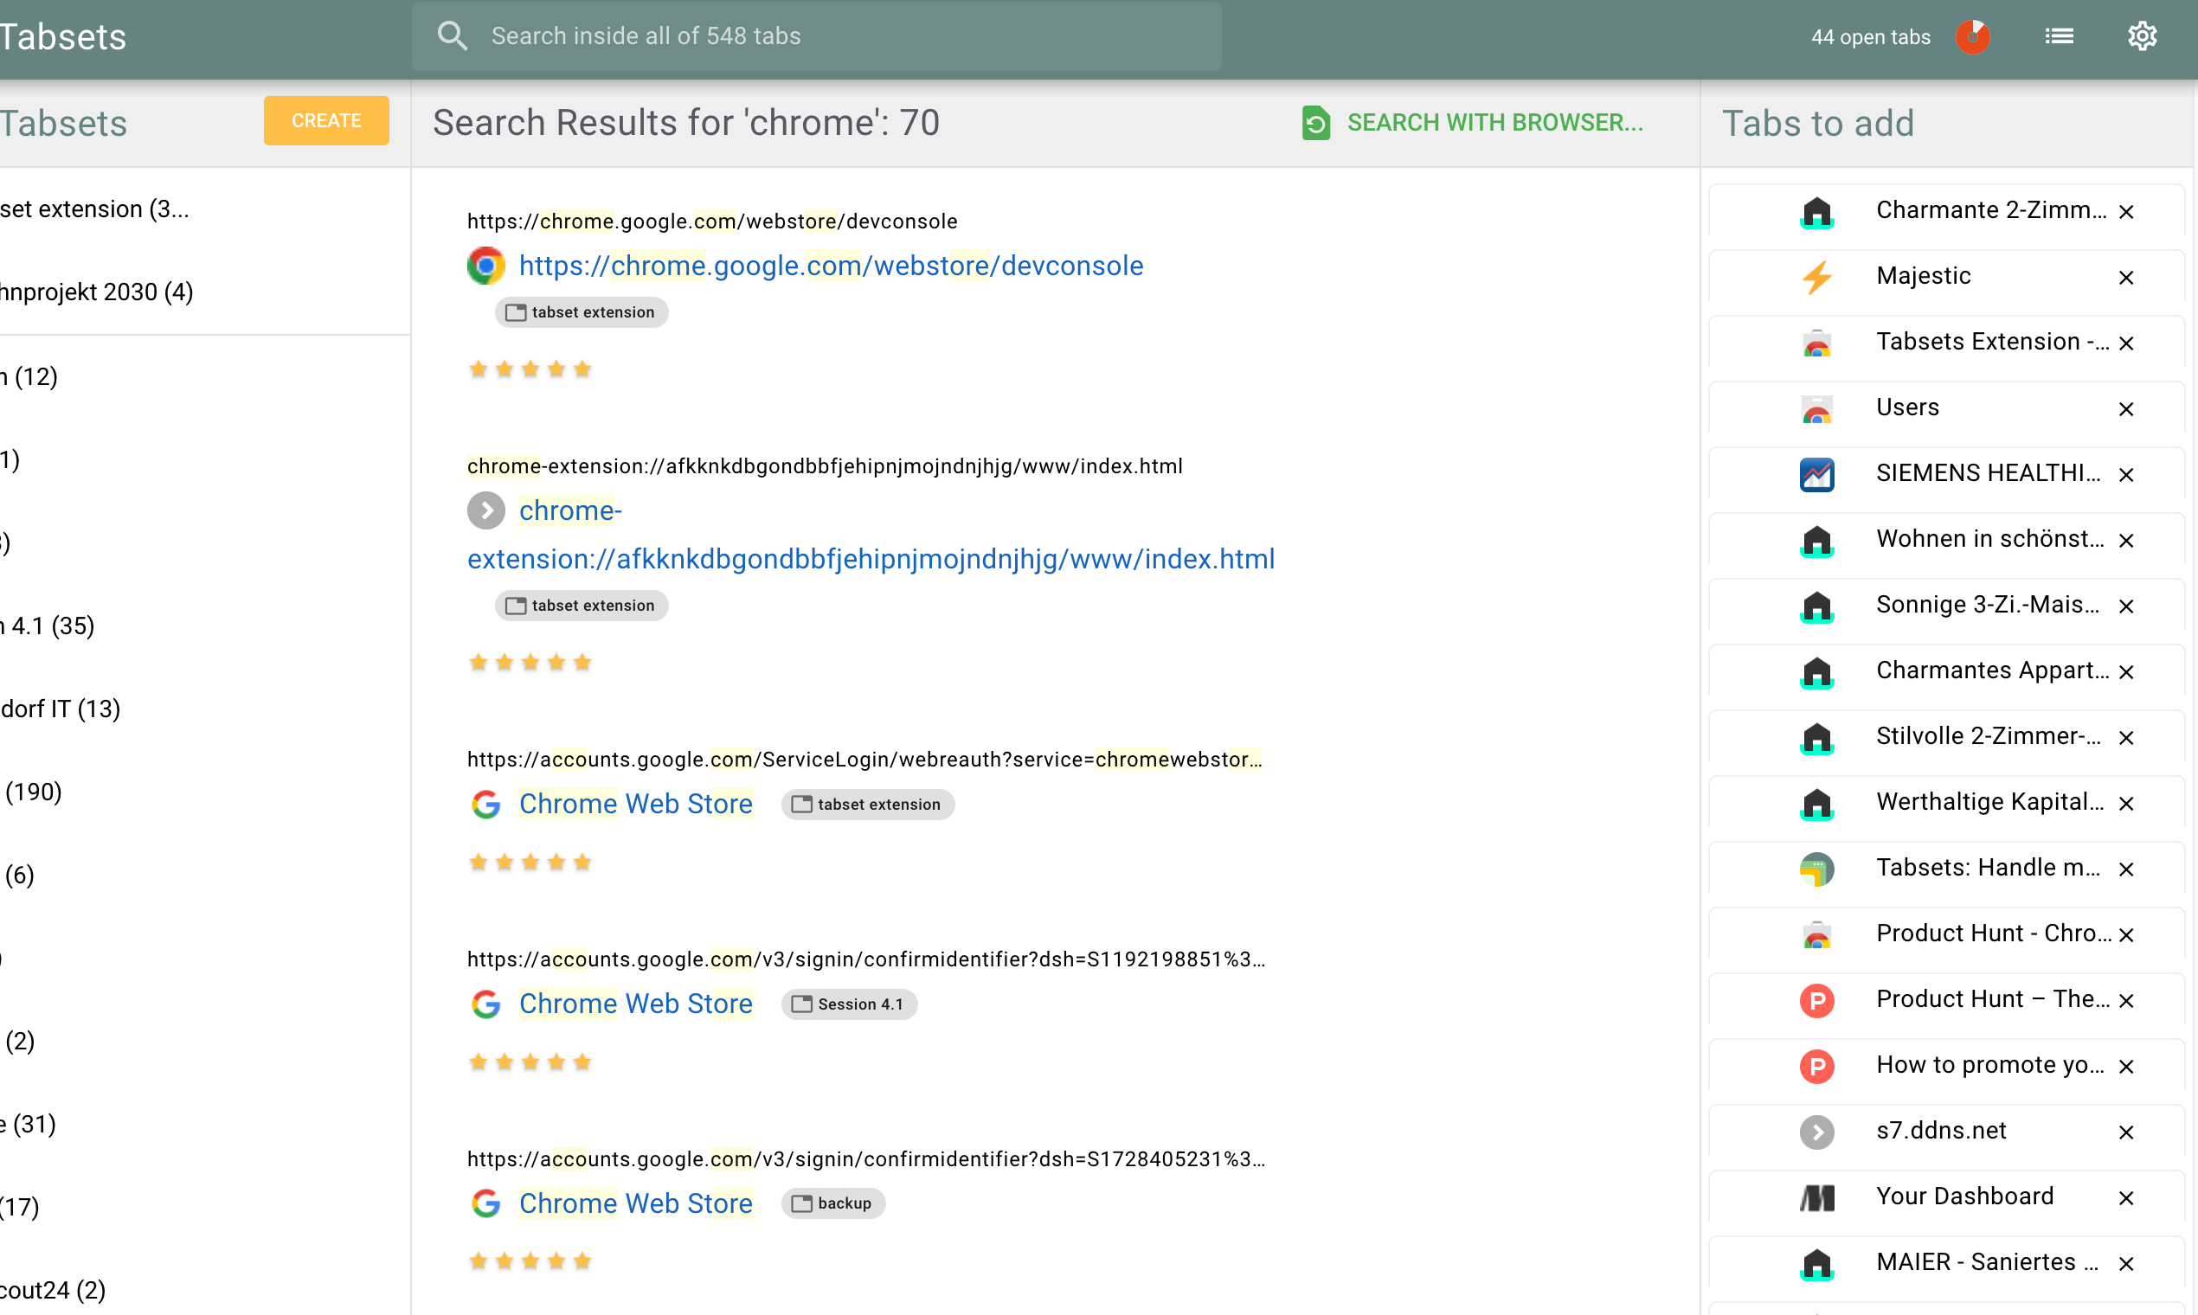
Task: Click the CREATE tabset button
Action: coord(326,120)
